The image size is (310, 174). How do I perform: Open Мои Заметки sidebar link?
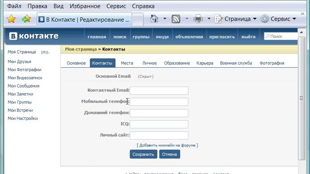[20, 94]
